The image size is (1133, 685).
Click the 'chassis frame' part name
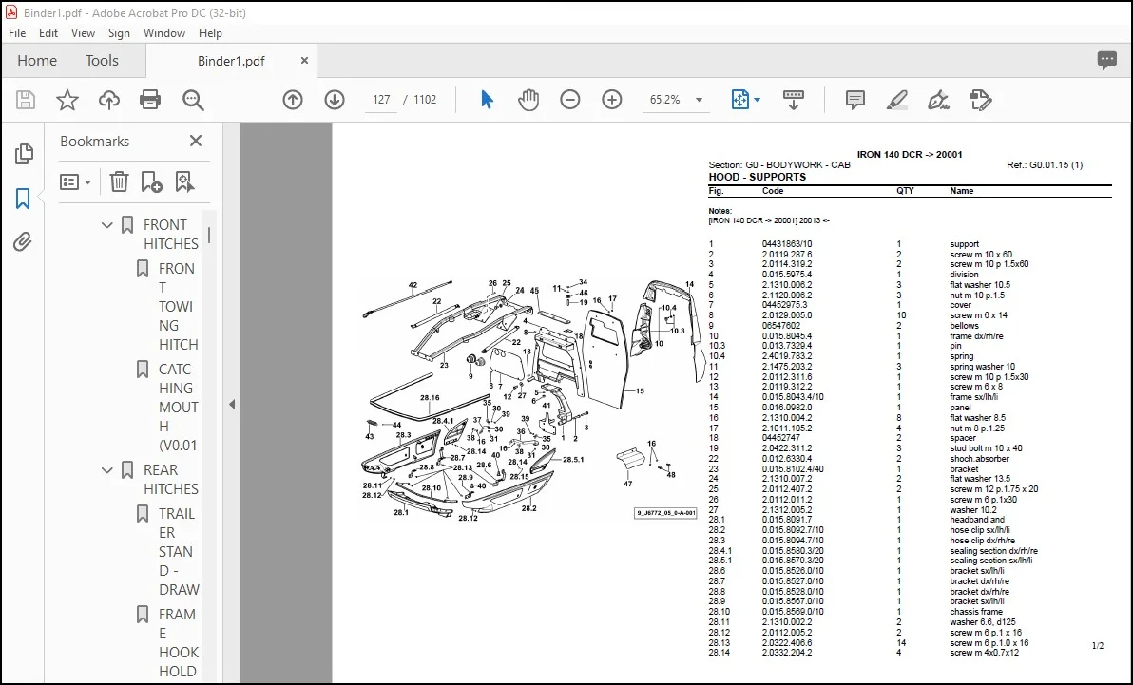point(976,612)
